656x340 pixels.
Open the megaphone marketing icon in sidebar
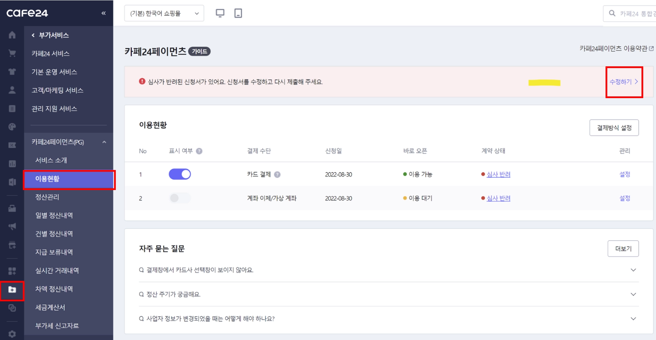pyautogui.click(x=12, y=227)
